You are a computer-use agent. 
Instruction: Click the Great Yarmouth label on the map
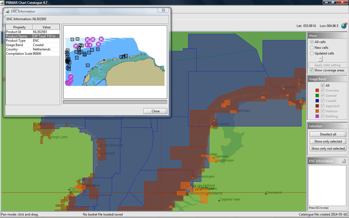pos(112,145)
